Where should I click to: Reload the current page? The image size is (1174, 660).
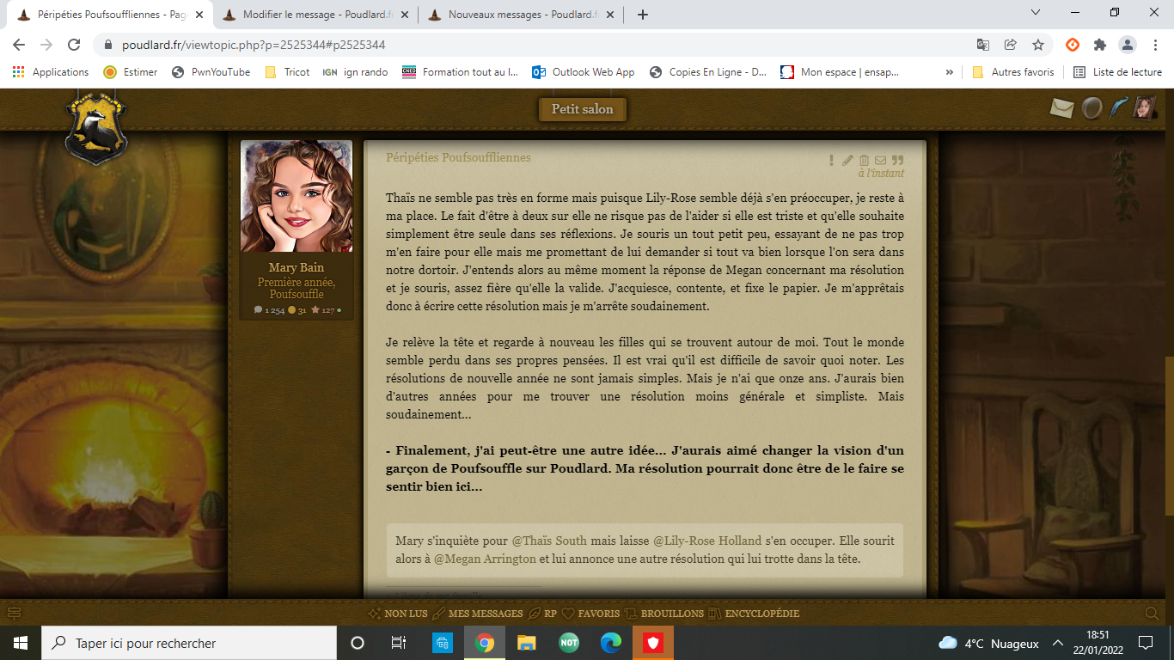coord(74,45)
